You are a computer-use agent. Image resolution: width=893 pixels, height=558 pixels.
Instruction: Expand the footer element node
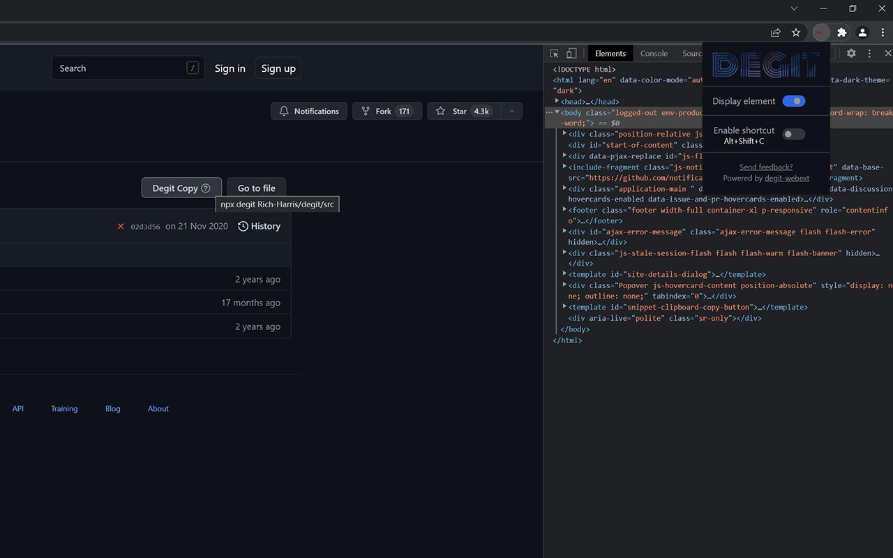(565, 209)
